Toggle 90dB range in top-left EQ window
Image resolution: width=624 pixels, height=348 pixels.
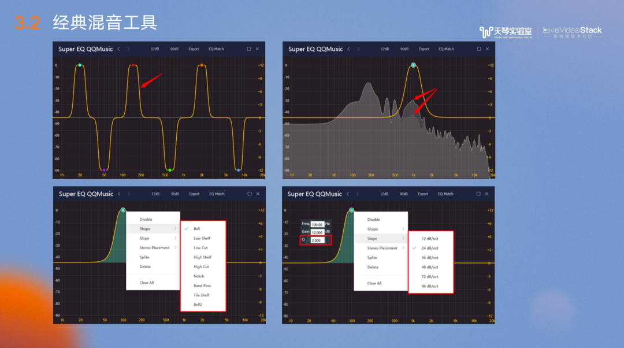[x=174, y=49]
